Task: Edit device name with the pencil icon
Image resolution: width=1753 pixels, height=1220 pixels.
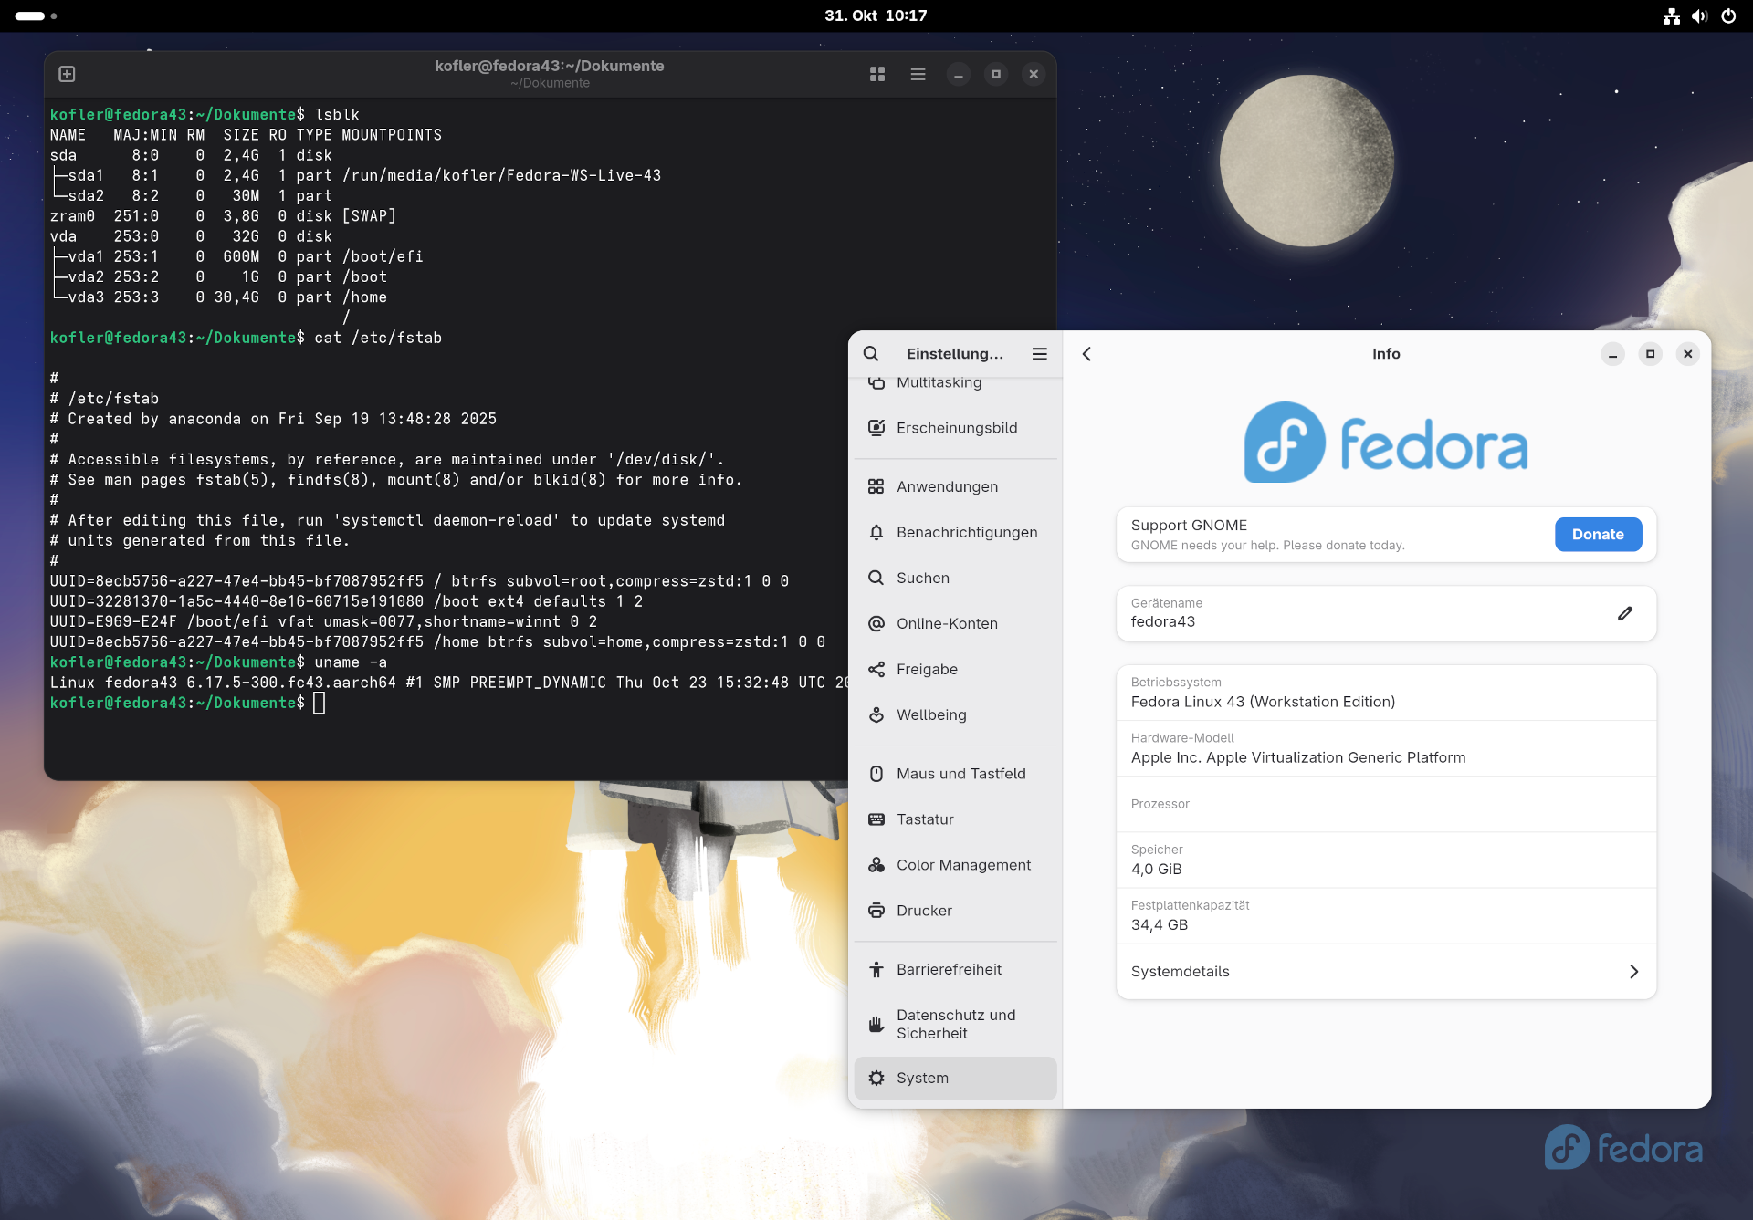Action: click(1624, 613)
